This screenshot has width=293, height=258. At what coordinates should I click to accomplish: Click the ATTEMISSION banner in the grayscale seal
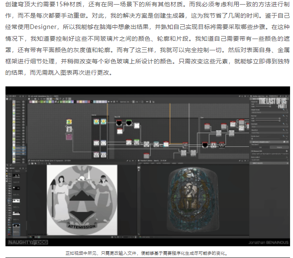(82, 226)
